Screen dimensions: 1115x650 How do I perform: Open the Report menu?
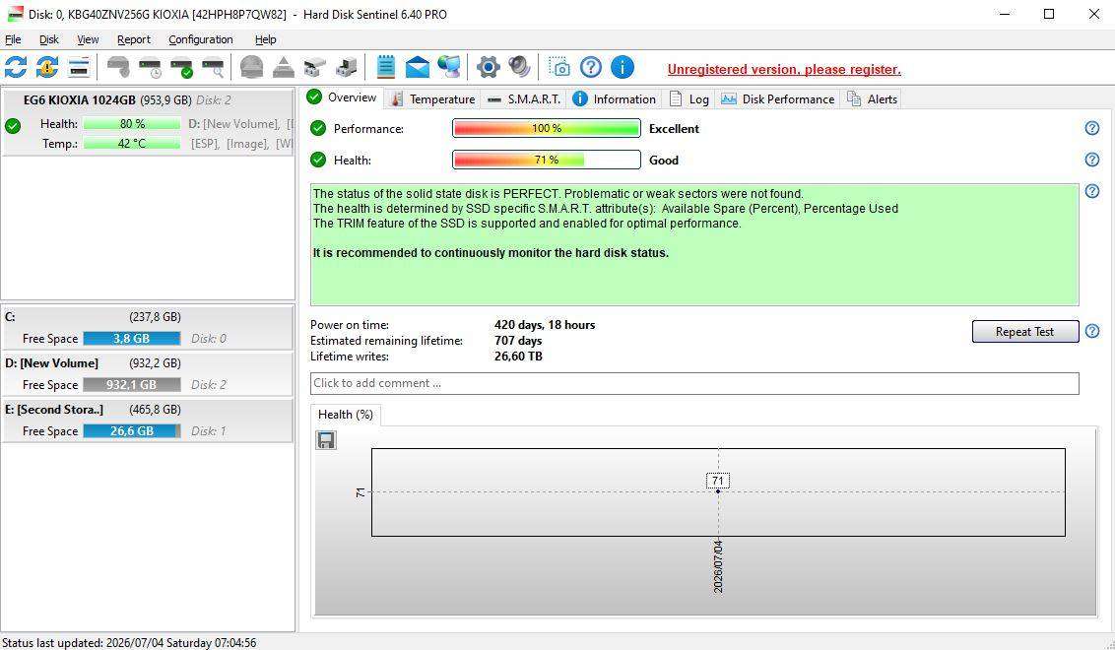tap(134, 39)
